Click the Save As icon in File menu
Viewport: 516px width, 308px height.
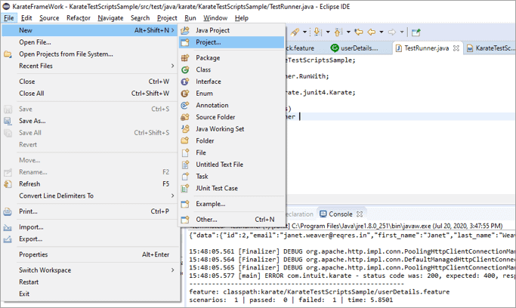8,121
